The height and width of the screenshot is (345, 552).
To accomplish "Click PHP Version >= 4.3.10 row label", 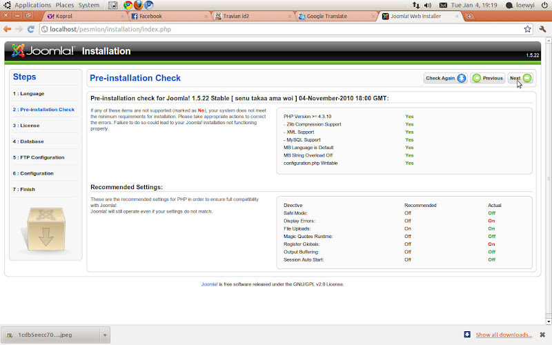I will [x=307, y=117].
